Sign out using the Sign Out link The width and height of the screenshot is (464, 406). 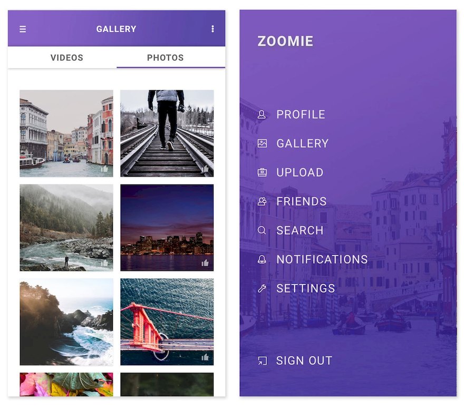coord(304,361)
